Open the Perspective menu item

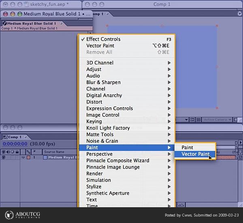pyautogui.click(x=127, y=154)
